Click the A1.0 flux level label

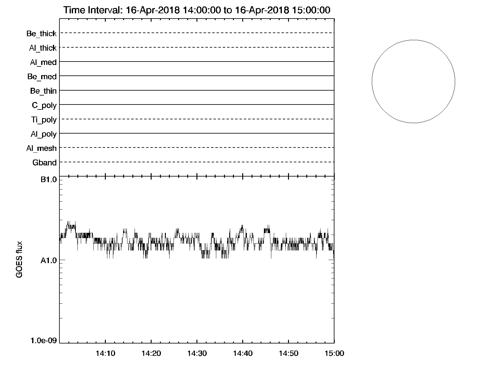tap(49, 261)
